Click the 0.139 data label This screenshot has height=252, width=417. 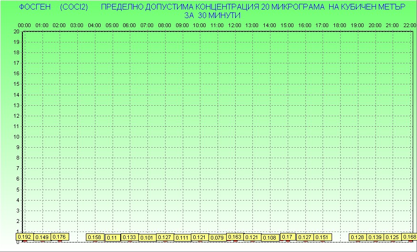click(375, 237)
